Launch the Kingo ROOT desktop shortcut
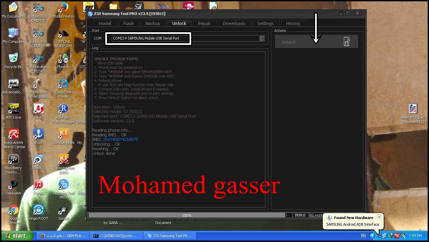Viewport: 429px width, 242px height. (x=38, y=212)
